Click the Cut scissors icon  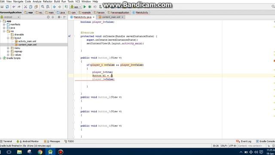[25, 7]
